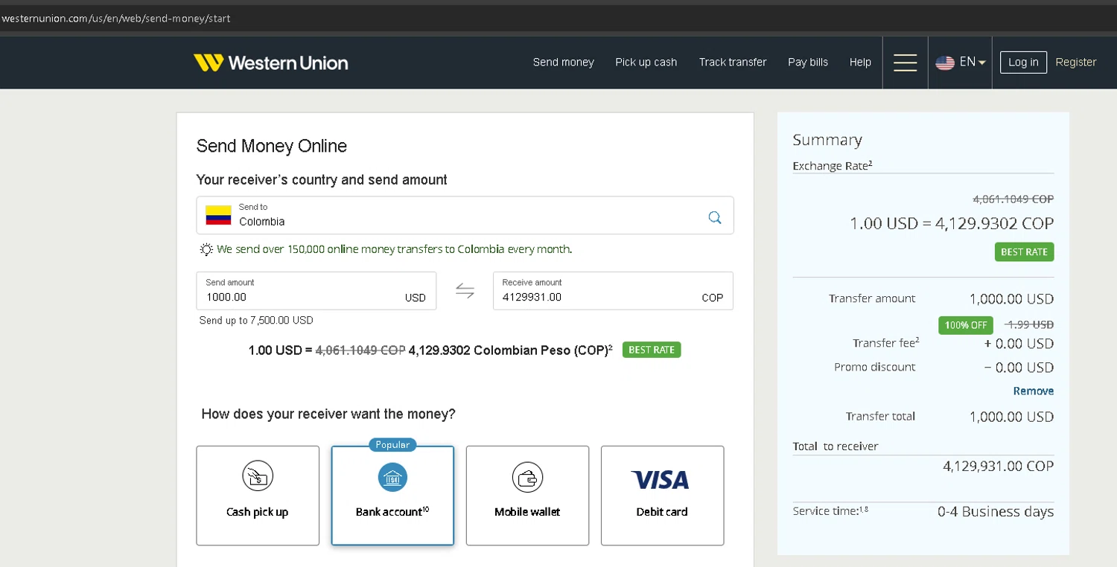Expand the EN language dropdown
This screenshot has height=567, width=1117.
click(973, 63)
